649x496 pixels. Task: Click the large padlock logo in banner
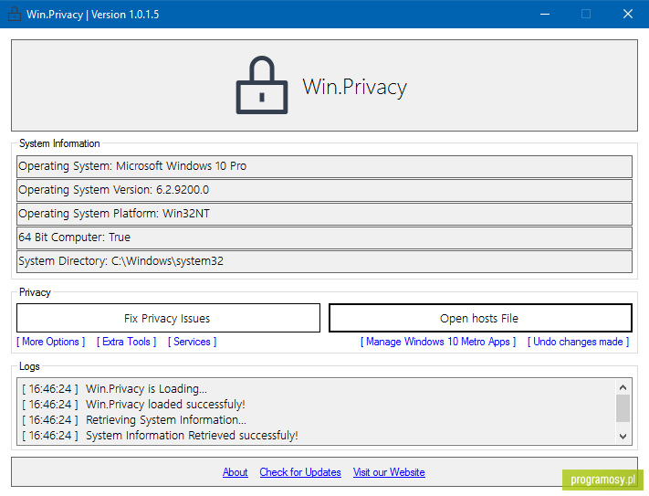(262, 85)
